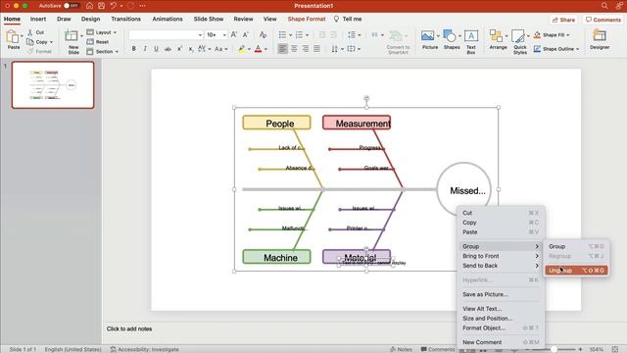Click the Undo arrow in the title bar

[x=114, y=6]
